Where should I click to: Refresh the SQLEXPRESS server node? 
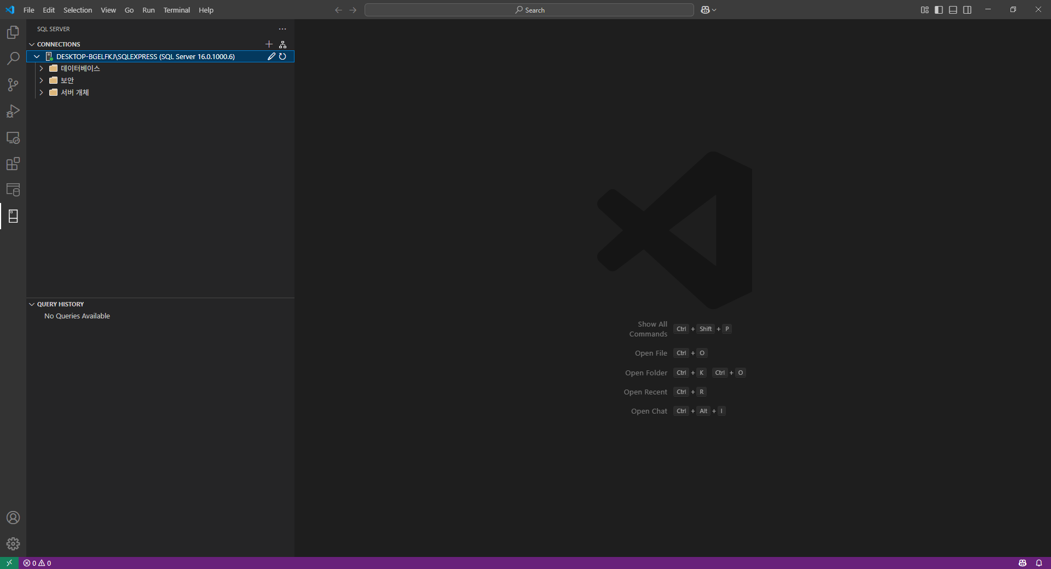coord(282,56)
